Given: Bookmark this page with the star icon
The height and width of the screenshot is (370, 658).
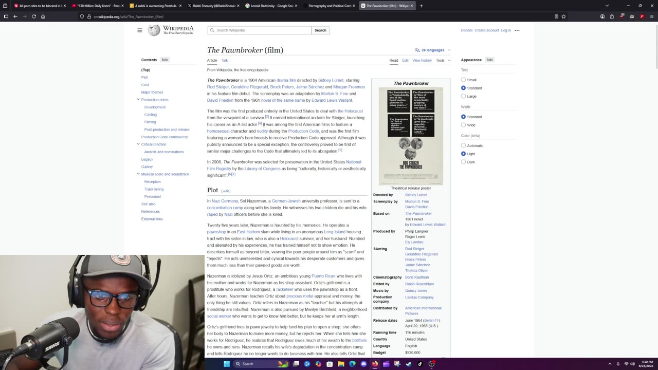Looking at the screenshot, I should pos(564,16).
